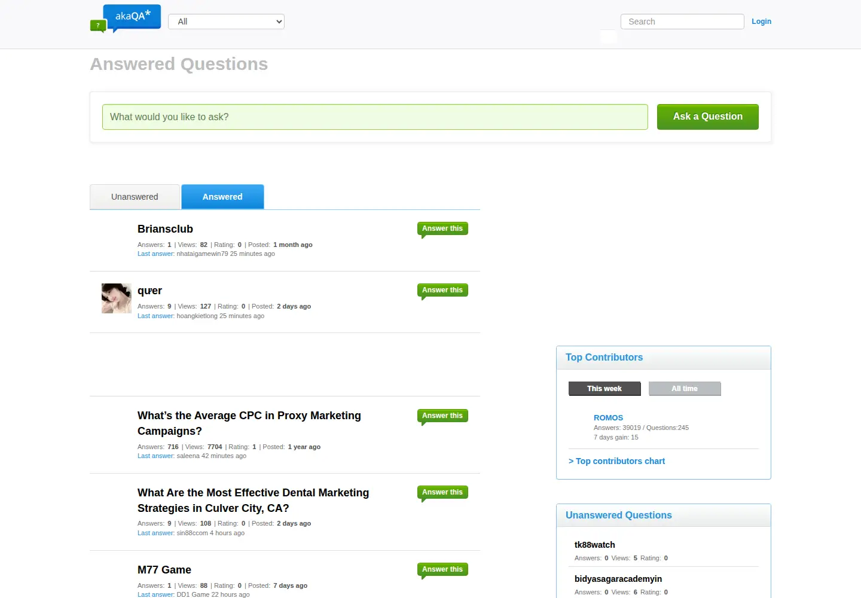Click the 'Answers: 716' text
The image size is (861, 598).
pyautogui.click(x=158, y=447)
